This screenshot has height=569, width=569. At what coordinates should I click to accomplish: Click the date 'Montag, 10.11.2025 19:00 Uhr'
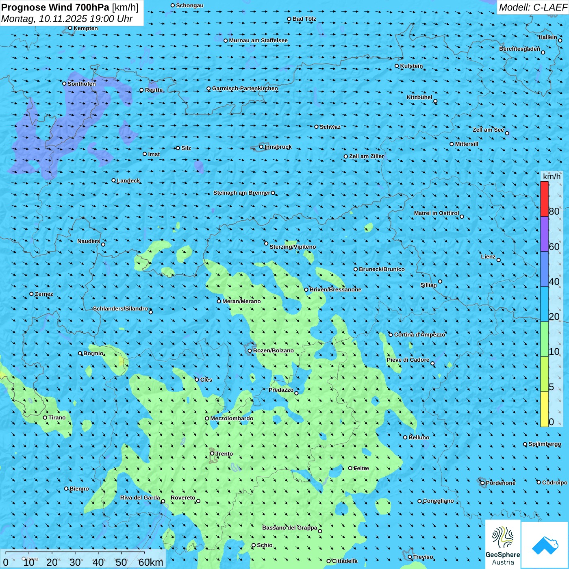(x=67, y=19)
